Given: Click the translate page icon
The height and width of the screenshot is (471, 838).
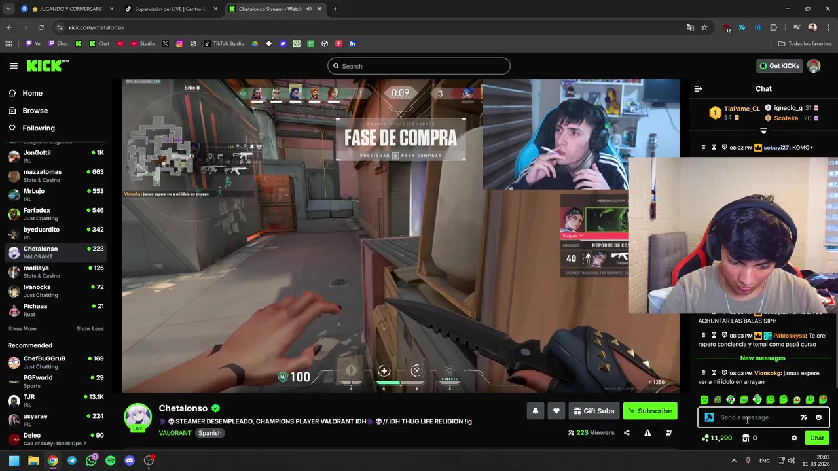Looking at the screenshot, I should coord(690,27).
